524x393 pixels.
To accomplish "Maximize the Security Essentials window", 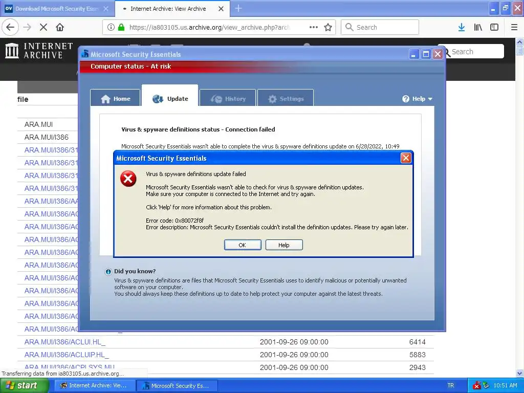I will tap(426, 54).
